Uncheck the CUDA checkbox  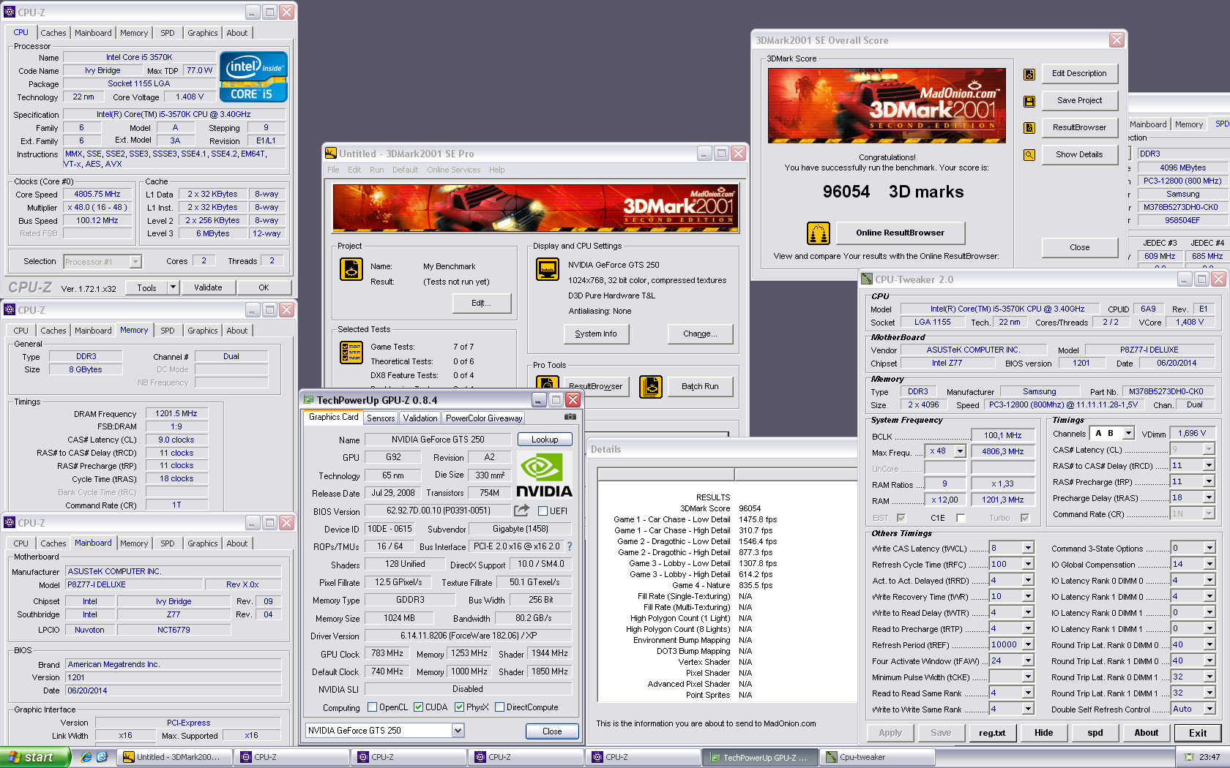[418, 707]
